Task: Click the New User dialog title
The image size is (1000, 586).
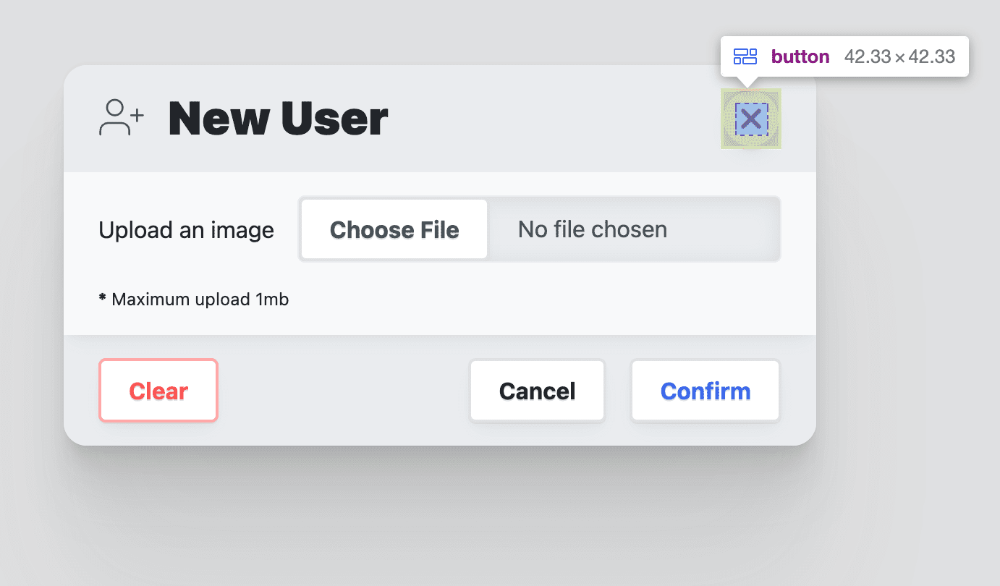Action: pos(277,118)
